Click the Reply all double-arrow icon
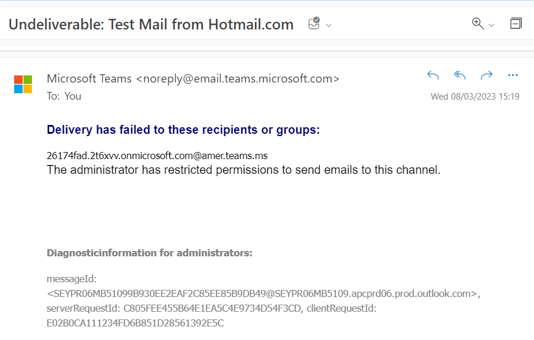 [x=460, y=75]
